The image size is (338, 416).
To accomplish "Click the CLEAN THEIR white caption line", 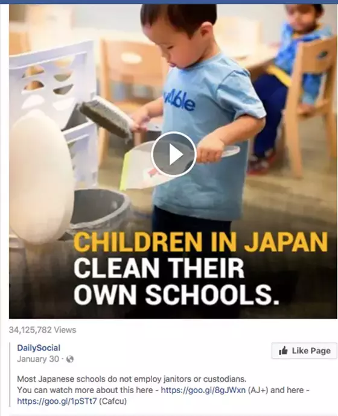I will click(x=159, y=268).
